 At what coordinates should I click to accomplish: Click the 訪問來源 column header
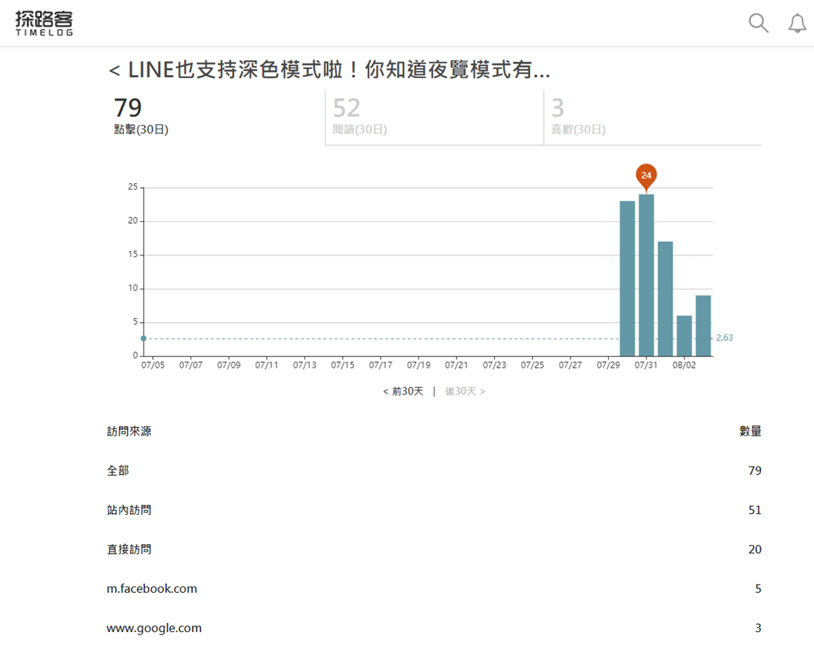tap(129, 431)
